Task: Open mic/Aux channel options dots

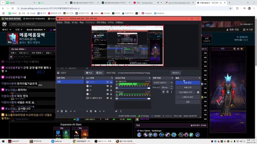Action: pos(117,95)
